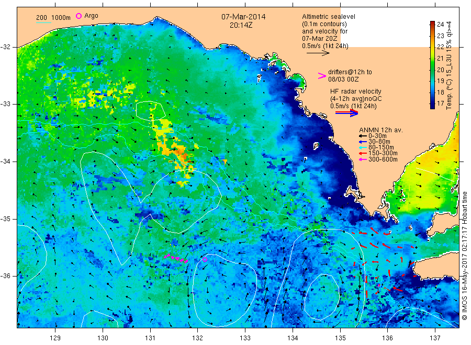
Task: Click the temperature color bar
Action: 432,65
